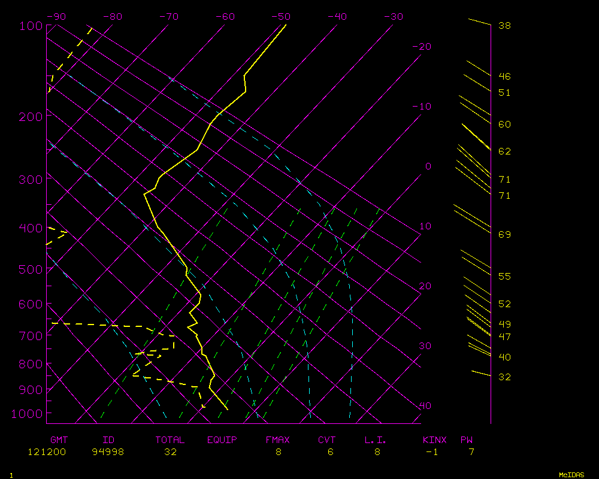Click the station ID value 94998
The width and height of the screenshot is (599, 479).
point(108,452)
